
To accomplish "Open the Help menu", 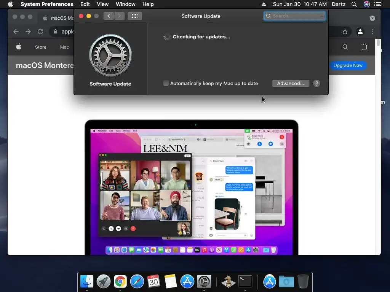I will 148,4.
